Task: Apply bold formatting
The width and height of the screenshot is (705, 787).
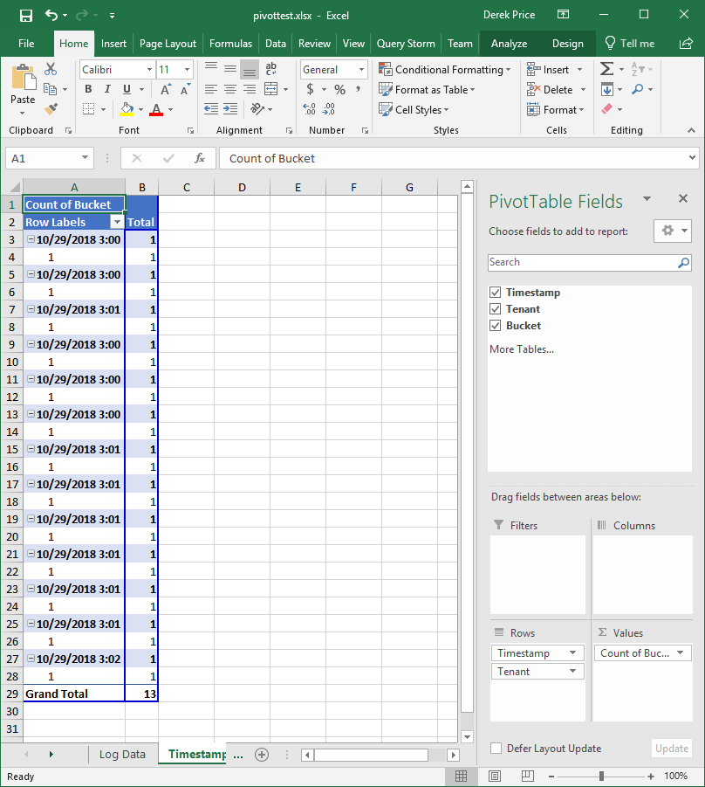Action: pos(87,89)
